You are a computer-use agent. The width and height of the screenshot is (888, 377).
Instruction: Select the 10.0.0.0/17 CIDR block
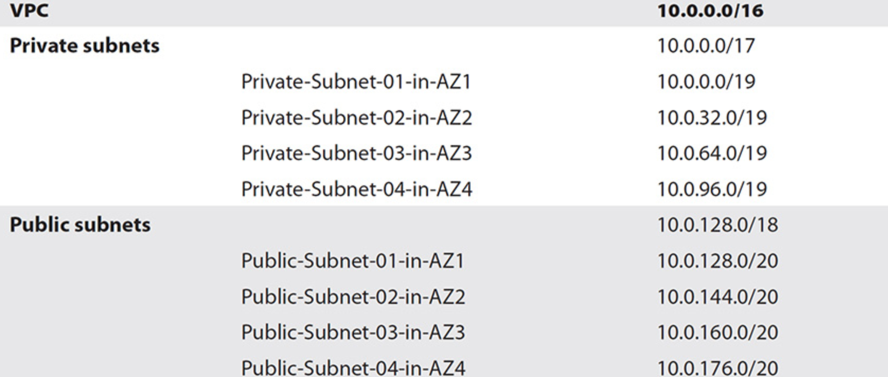pos(706,46)
